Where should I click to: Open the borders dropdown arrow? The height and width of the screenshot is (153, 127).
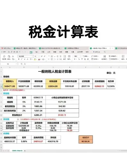[32, 59]
